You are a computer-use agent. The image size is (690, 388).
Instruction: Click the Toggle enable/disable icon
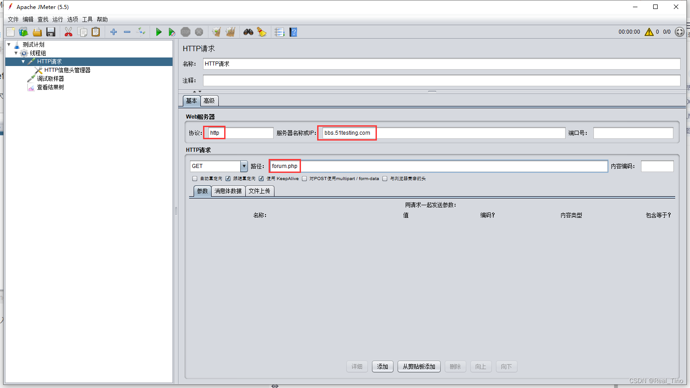click(x=141, y=31)
